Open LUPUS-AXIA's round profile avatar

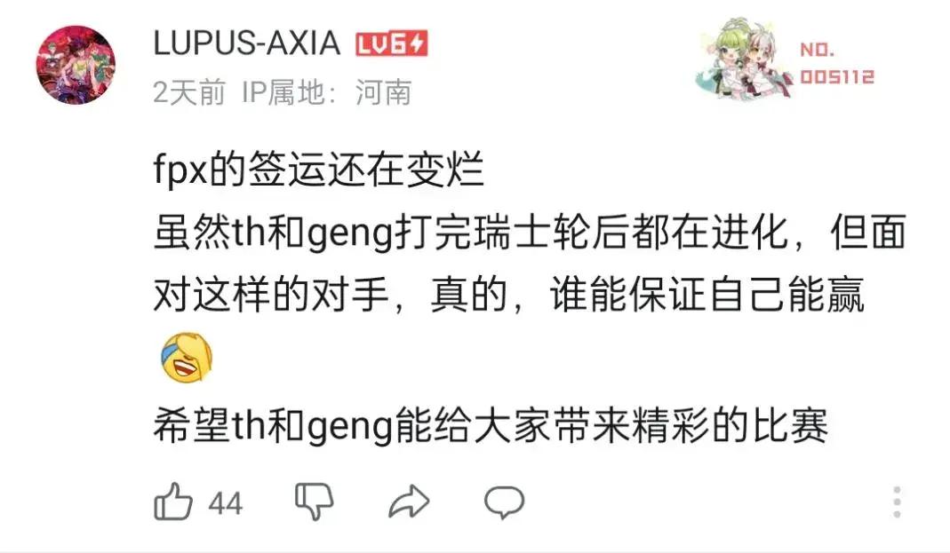pos(76,65)
